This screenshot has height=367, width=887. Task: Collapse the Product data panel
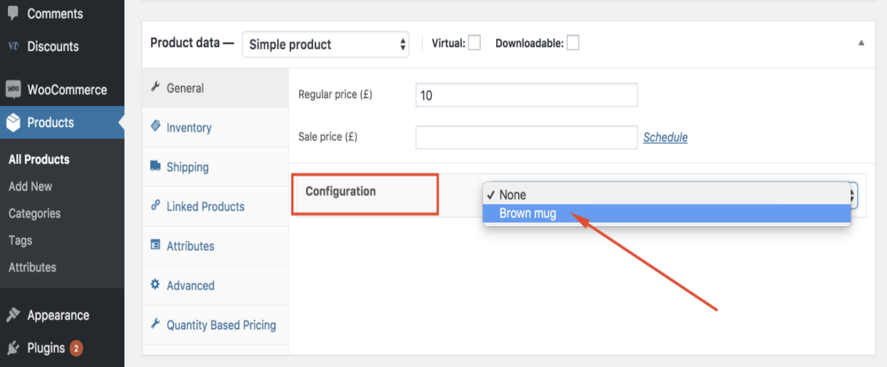tap(861, 43)
